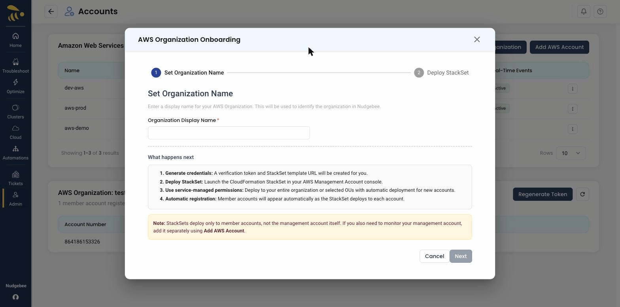Click the Name column header
The width and height of the screenshot is (620, 307).
pos(72,70)
